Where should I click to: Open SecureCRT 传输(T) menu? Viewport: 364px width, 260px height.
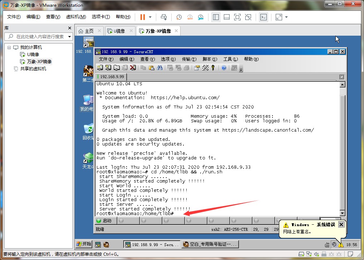click(x=189, y=59)
